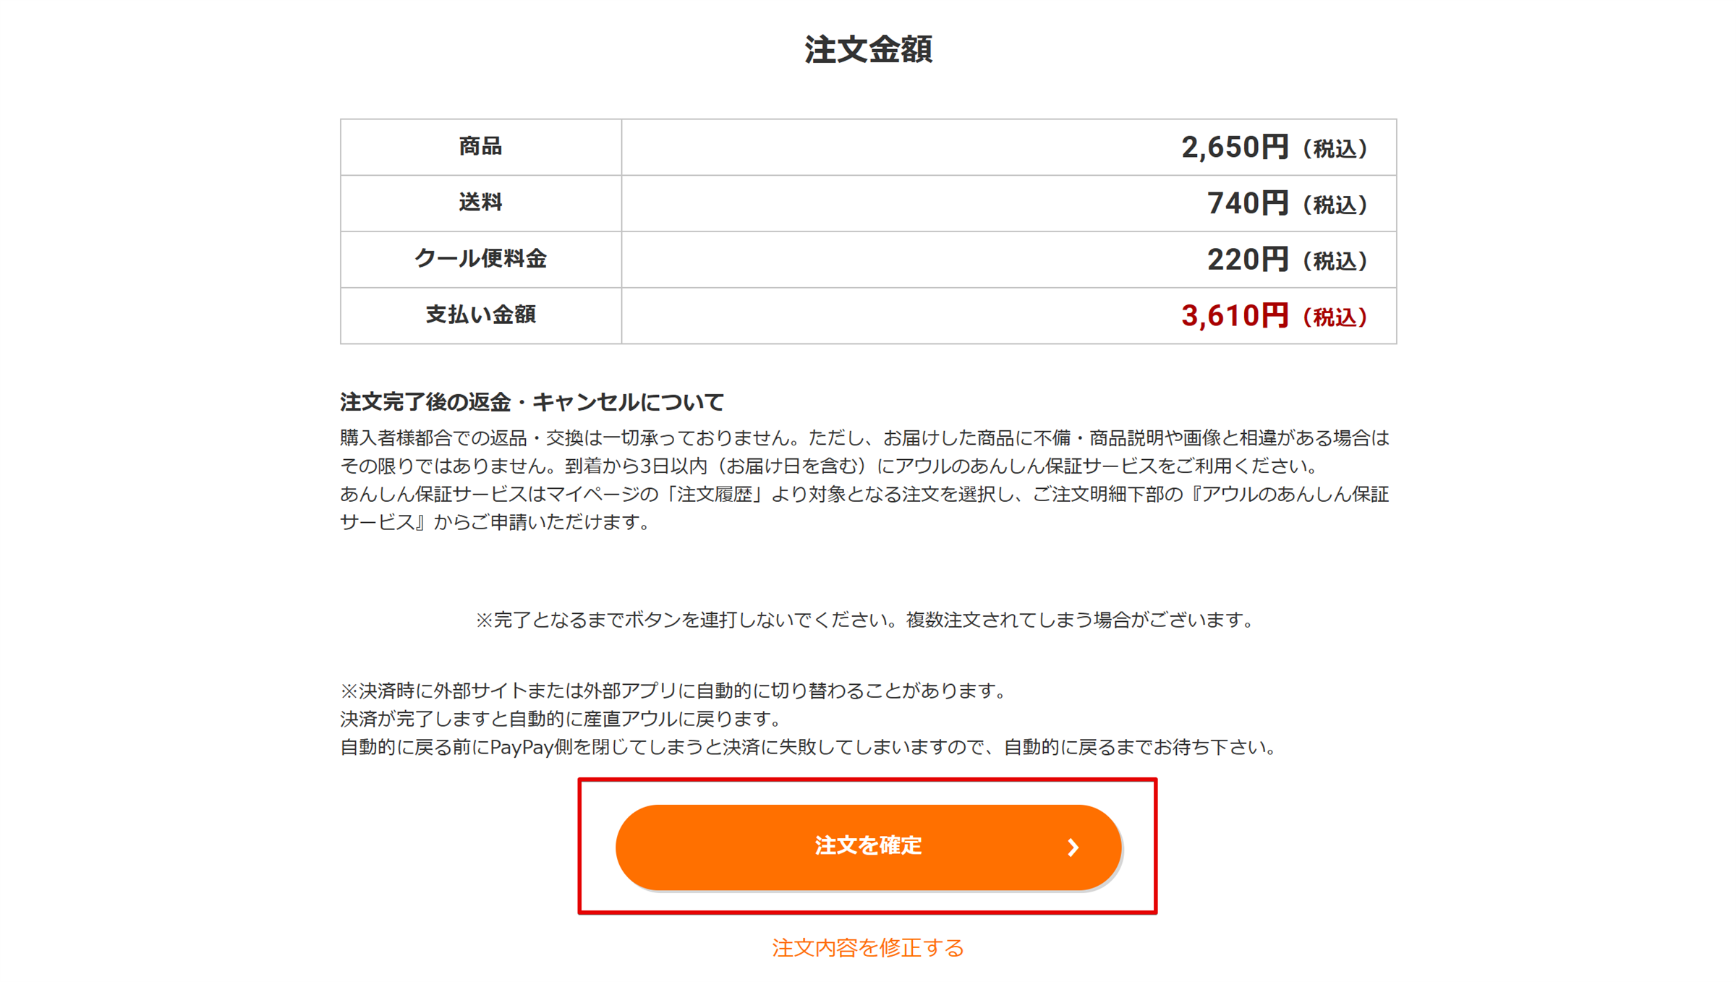Screen dimensions: 1736x982
Task: Click the 産直アウルに戻ります sentence
Action: point(561,719)
